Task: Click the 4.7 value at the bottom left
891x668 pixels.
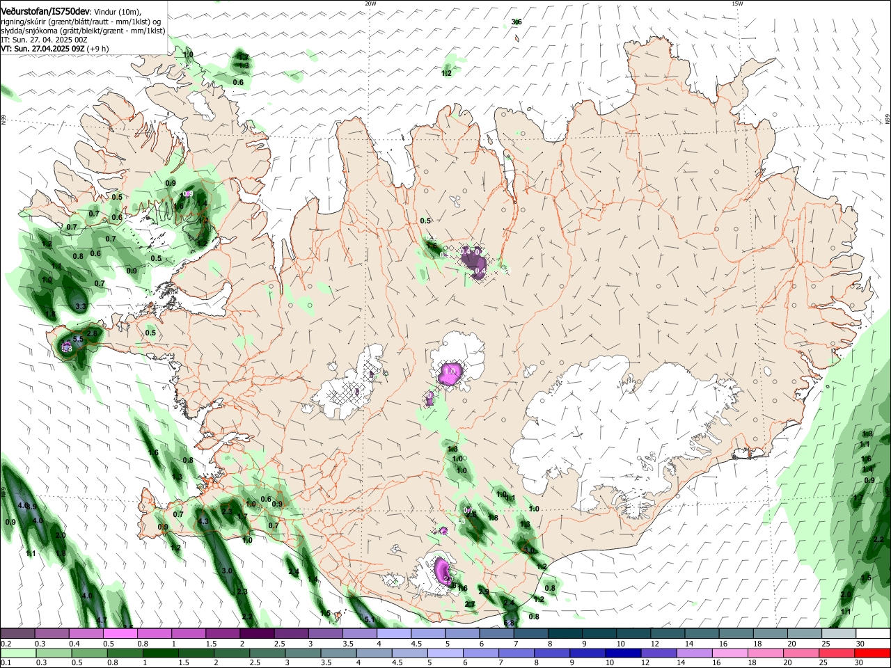Action: pos(102,620)
